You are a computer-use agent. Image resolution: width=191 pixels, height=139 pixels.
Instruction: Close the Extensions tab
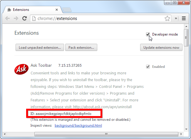(57, 10)
